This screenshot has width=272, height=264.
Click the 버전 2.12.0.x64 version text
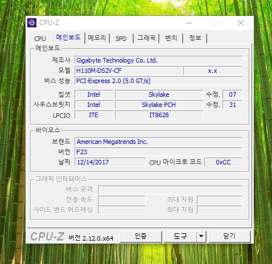coord(91,238)
